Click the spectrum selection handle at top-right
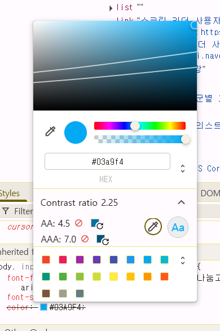Screen dimensions: 220x331 (x=194, y=25)
